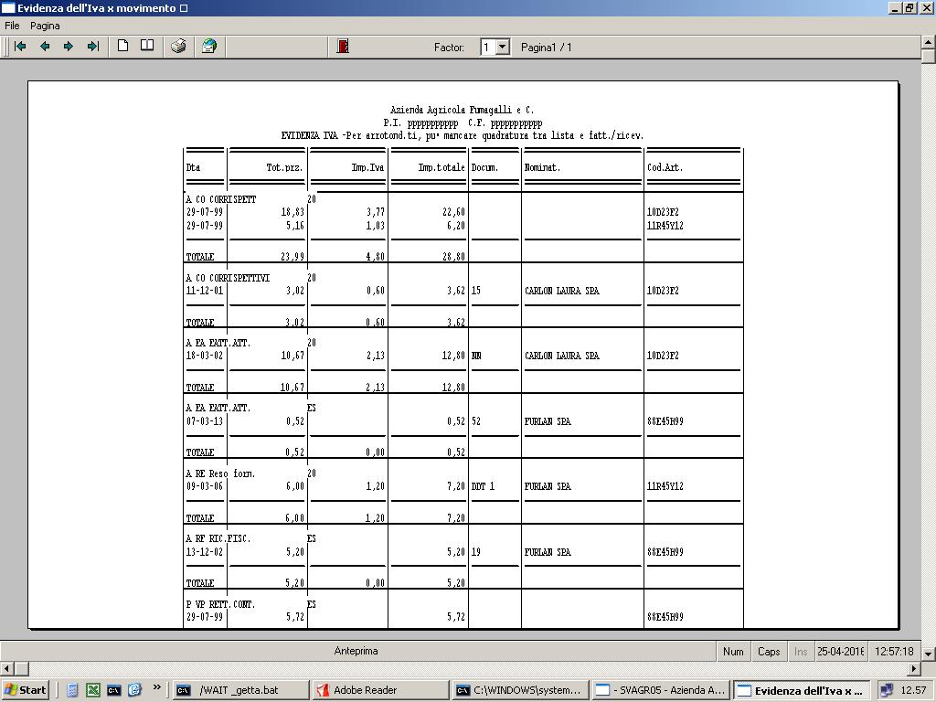Click the date cell 07-03-13
This screenshot has width=936, height=702.
coord(205,421)
